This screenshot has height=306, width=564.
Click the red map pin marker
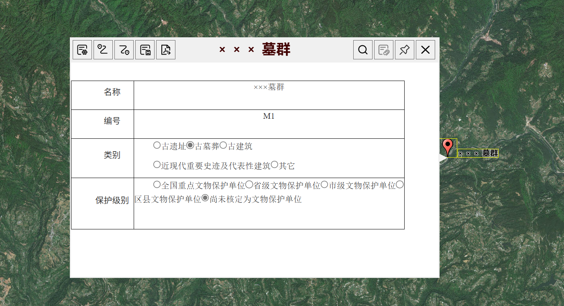(447, 146)
